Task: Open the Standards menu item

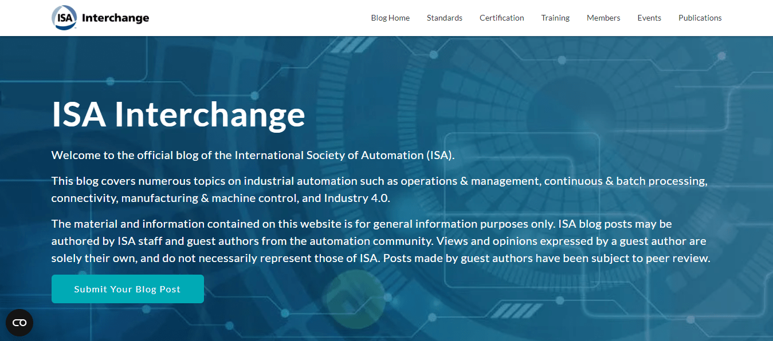Action: (445, 18)
